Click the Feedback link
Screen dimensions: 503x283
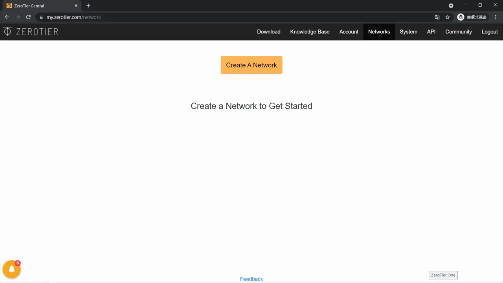coord(251,279)
